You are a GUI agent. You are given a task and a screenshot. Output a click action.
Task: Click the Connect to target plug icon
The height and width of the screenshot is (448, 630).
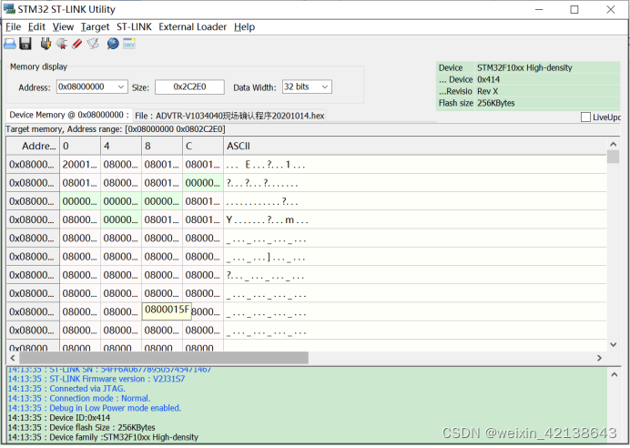[46, 44]
